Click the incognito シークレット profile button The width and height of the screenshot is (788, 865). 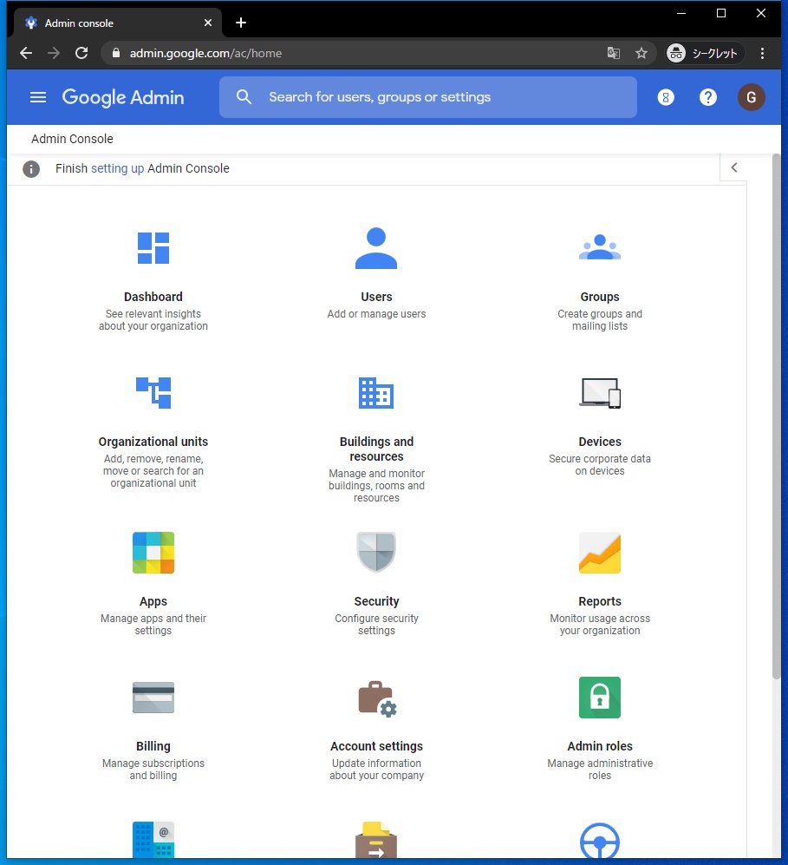(x=705, y=53)
